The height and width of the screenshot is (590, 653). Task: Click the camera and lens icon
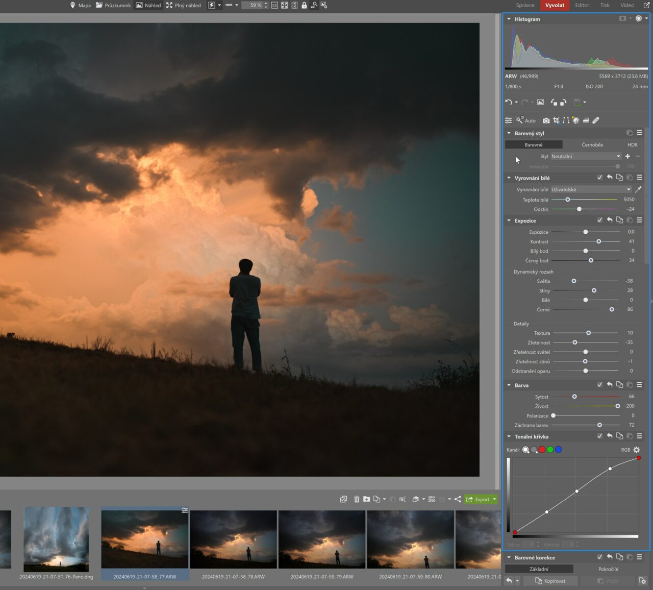[546, 120]
